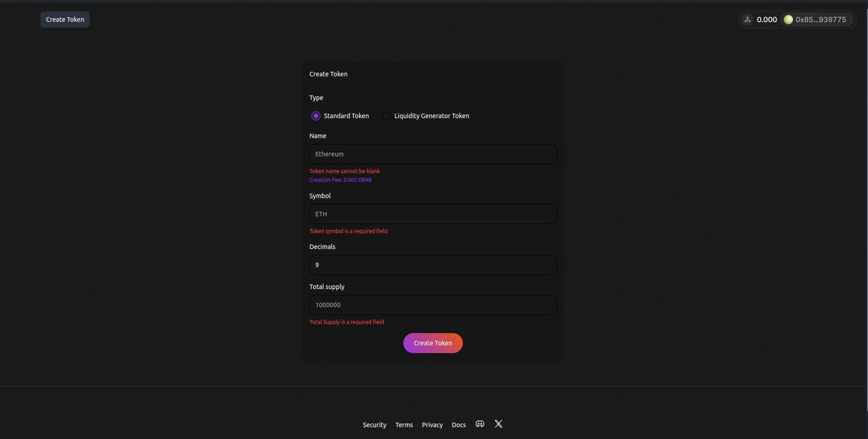Select the Standard Token radio button

coord(316,116)
